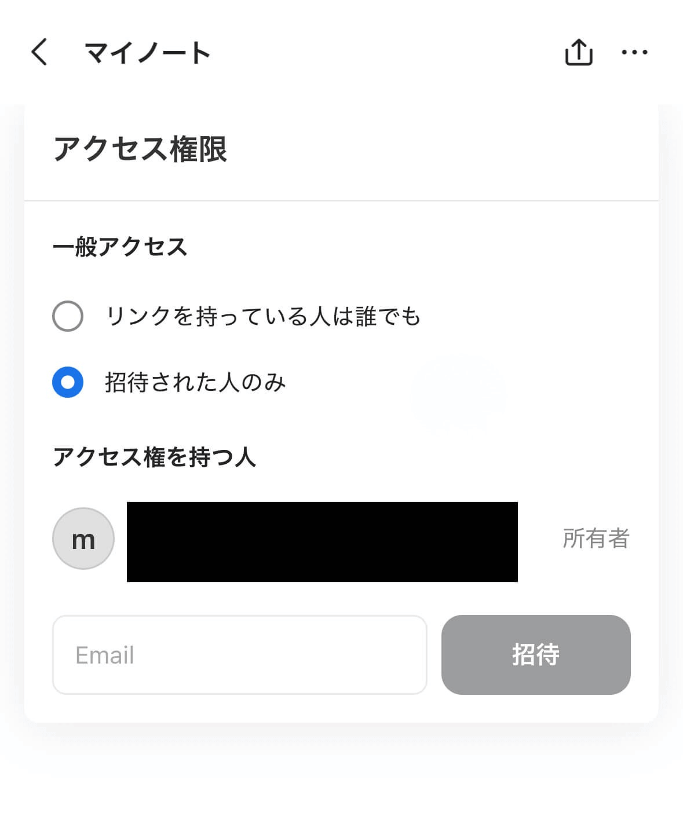Viewport: 683px width, 839px height.
Task: Open the three-dot more options menu
Action: pos(634,53)
